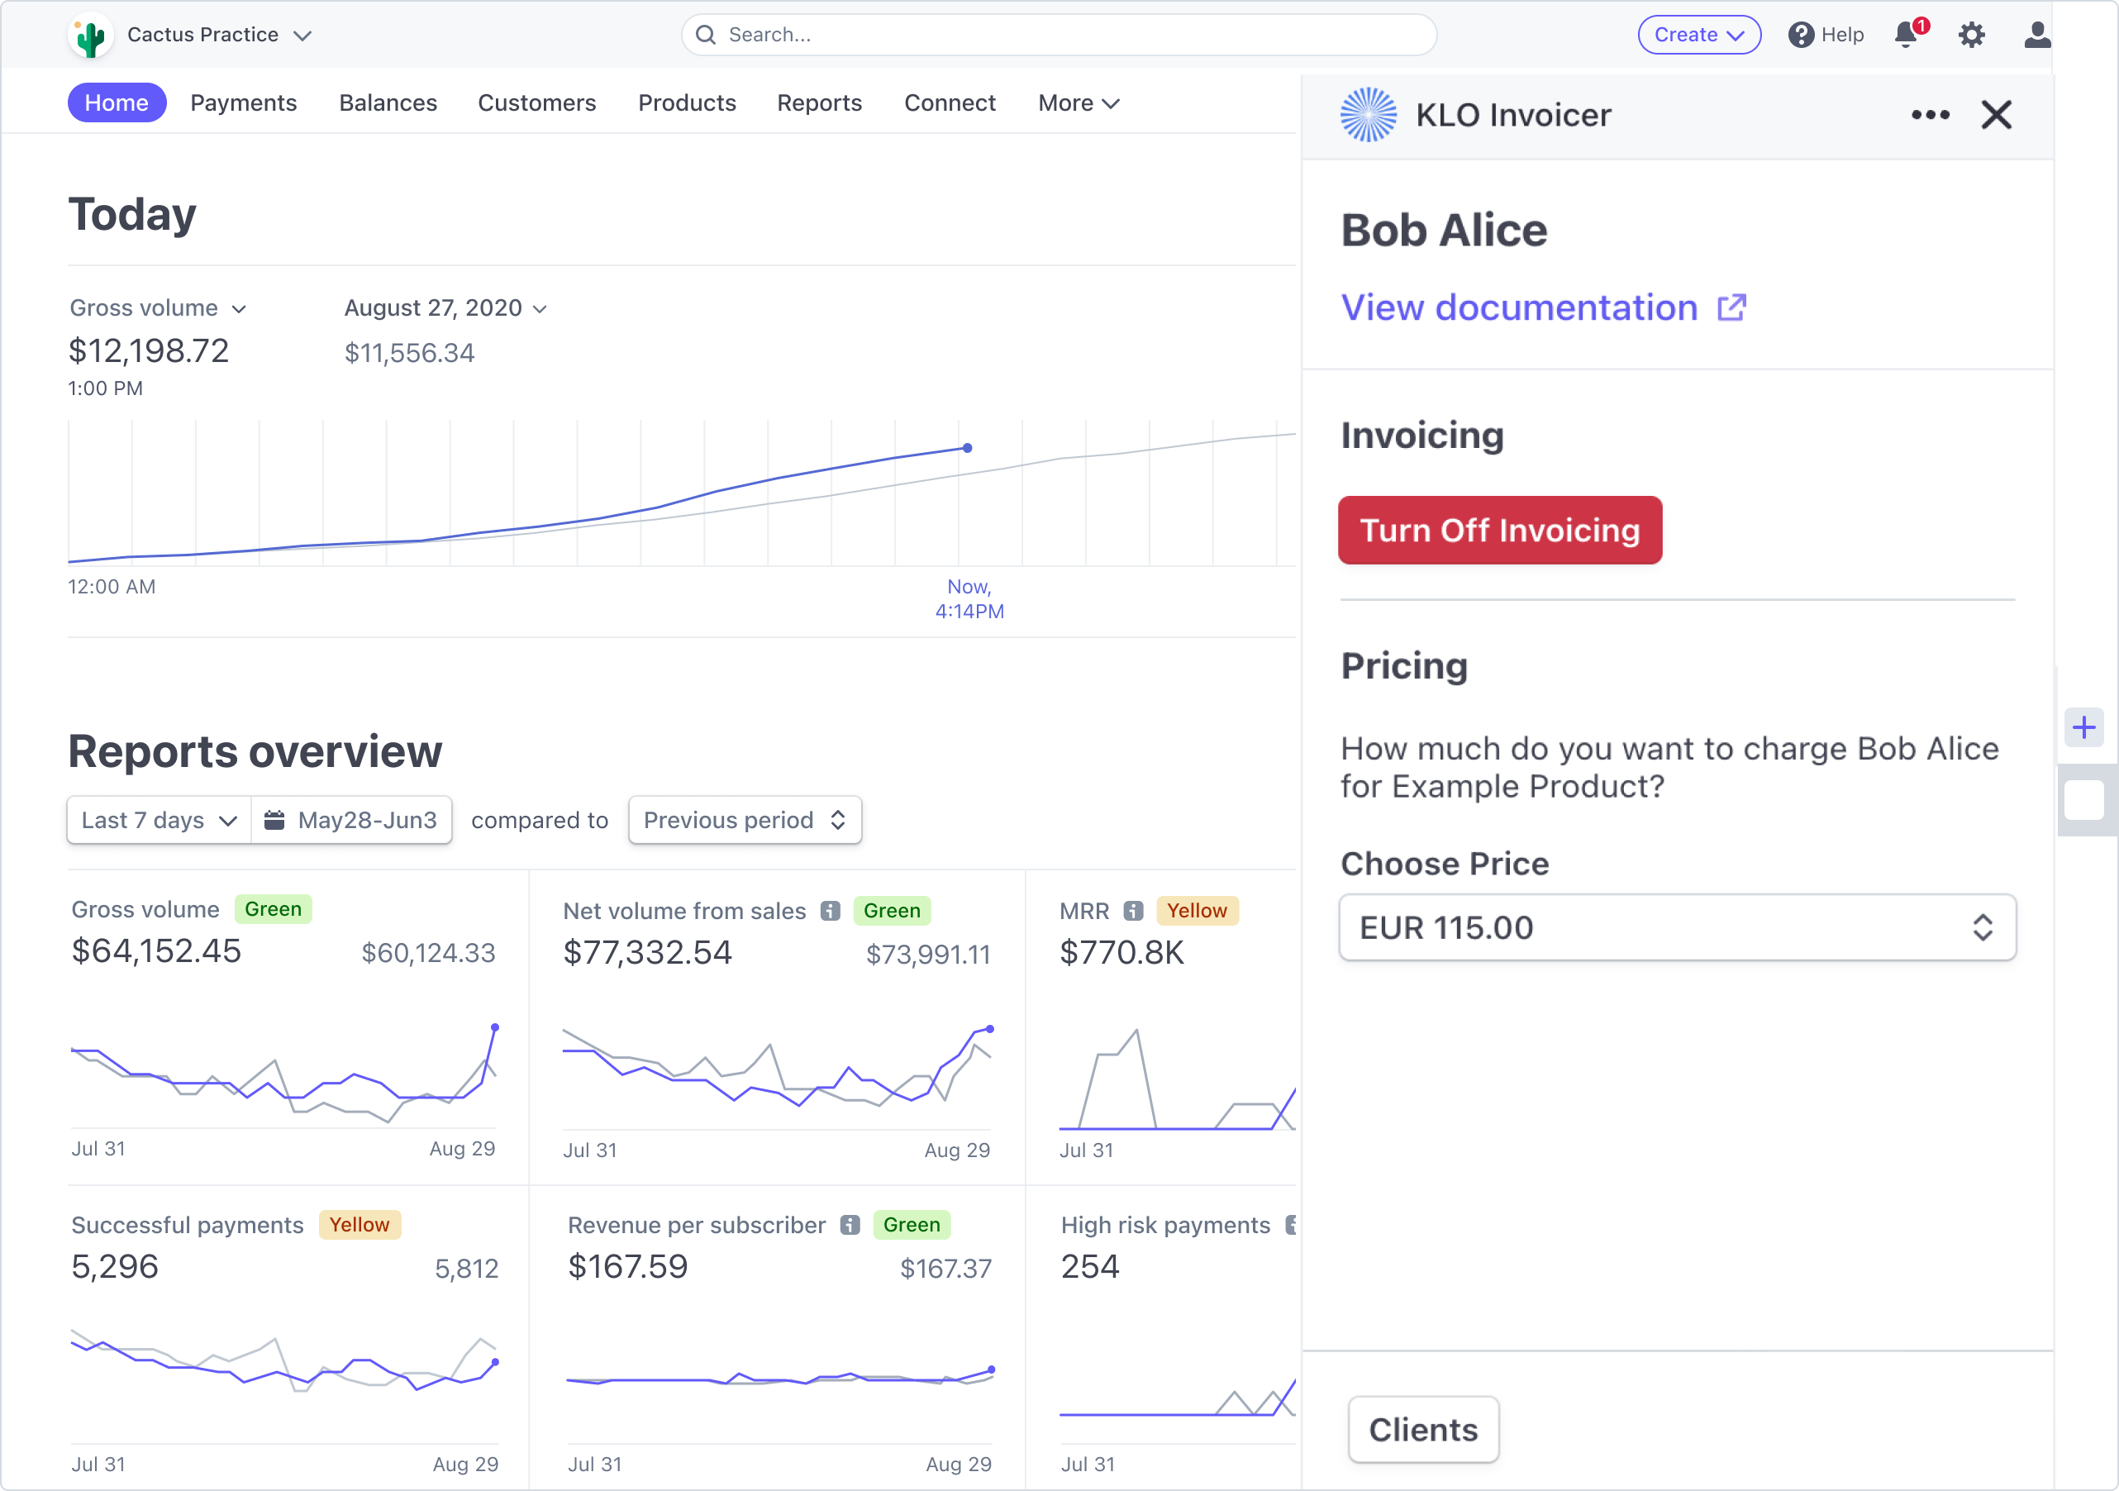Click info icon next to MRR
The height and width of the screenshot is (1491, 2119).
click(1133, 912)
